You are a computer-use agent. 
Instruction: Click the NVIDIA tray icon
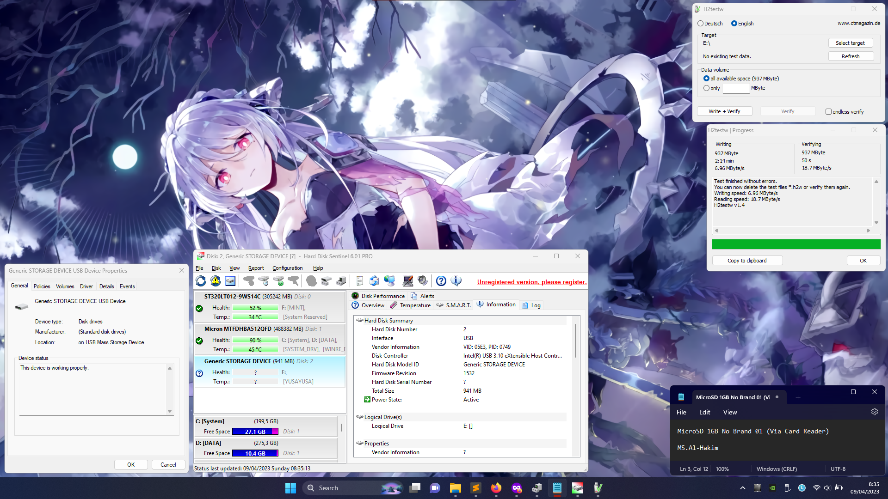pos(772,488)
